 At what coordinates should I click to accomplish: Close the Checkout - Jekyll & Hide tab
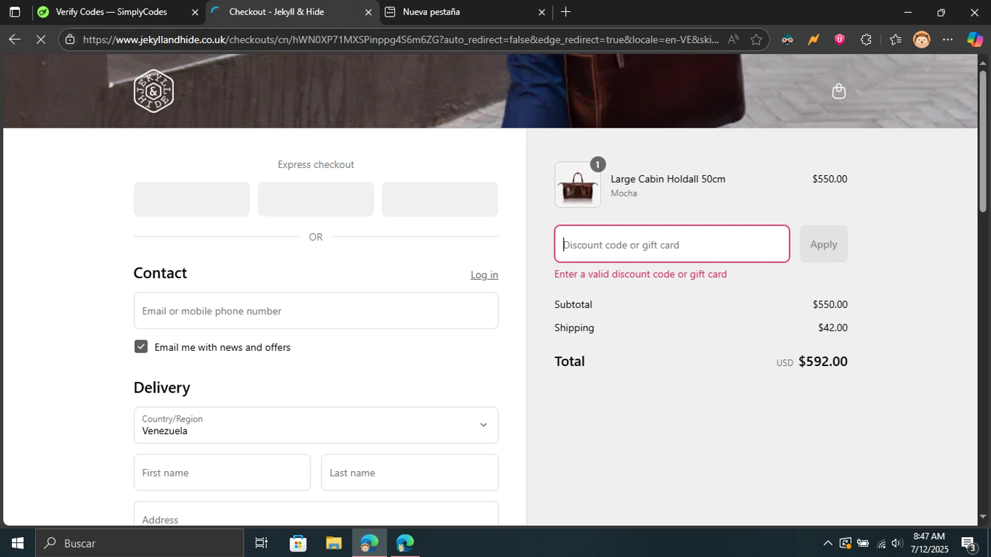pyautogui.click(x=368, y=12)
